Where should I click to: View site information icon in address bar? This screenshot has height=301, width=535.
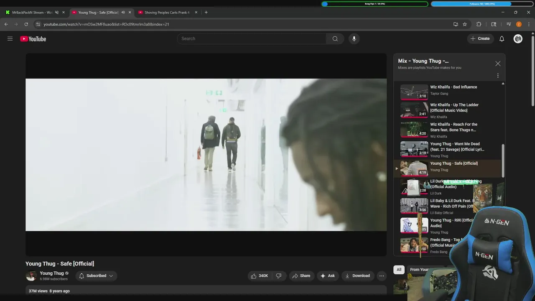point(38,24)
